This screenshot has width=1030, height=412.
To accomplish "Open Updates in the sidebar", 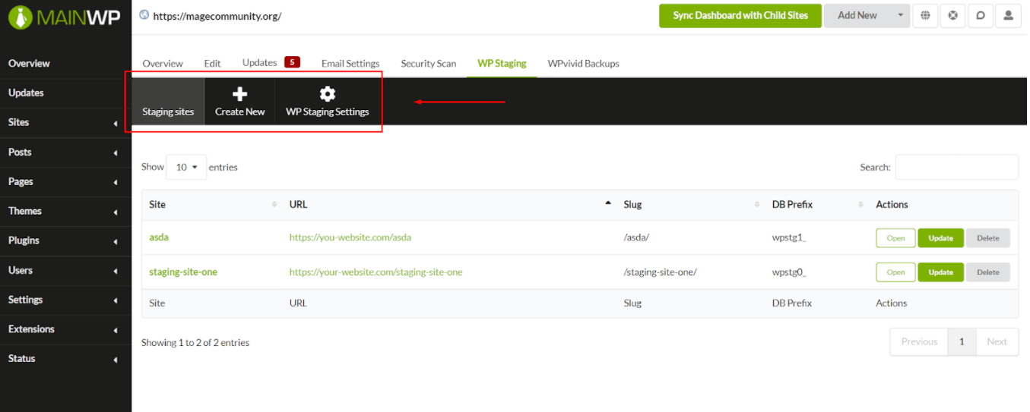I will click(x=26, y=93).
